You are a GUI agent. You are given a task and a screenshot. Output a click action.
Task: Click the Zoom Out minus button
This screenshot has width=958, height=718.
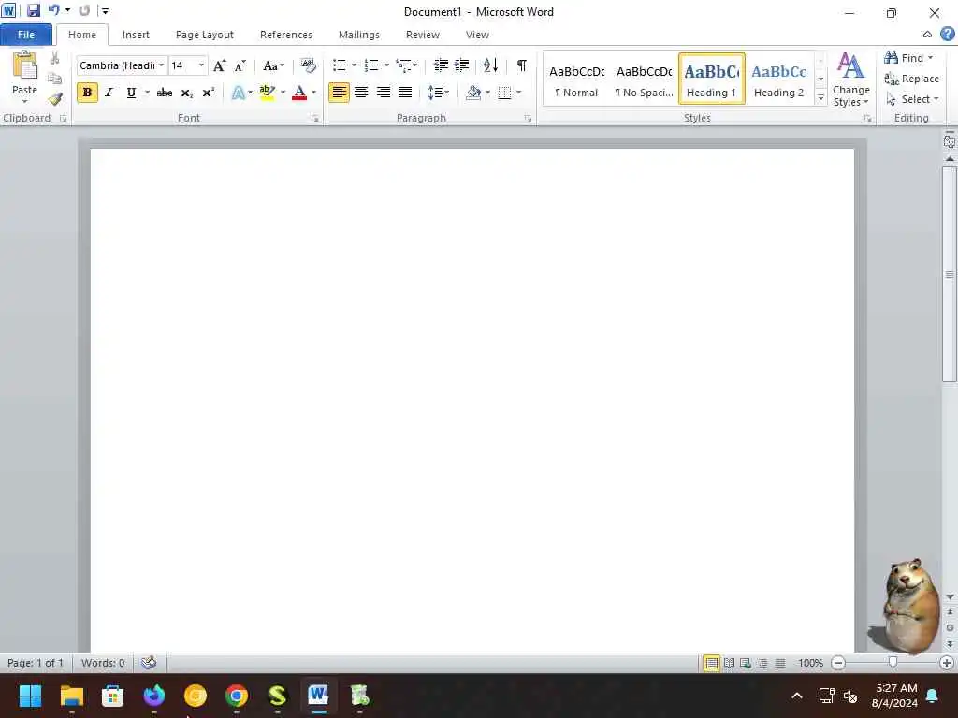[x=839, y=663]
